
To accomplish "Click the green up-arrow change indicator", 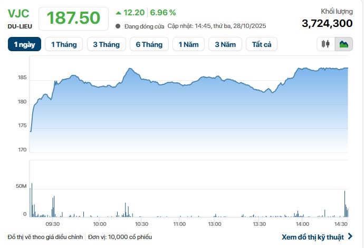I will [x=118, y=12].
